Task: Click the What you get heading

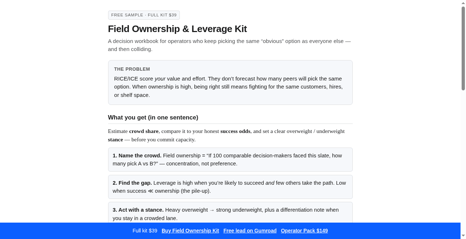Action: (153, 117)
